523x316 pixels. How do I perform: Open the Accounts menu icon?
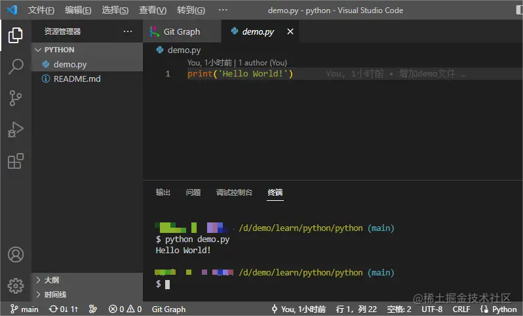[x=16, y=255]
